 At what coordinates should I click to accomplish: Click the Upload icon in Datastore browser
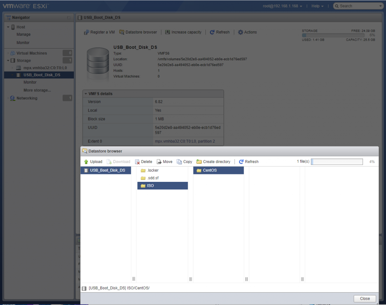coord(86,162)
